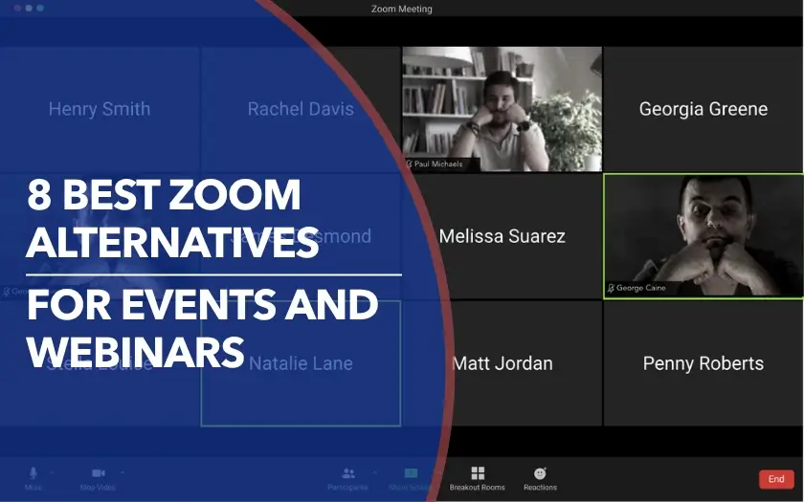Click the Paul Michaels name label

(x=438, y=164)
